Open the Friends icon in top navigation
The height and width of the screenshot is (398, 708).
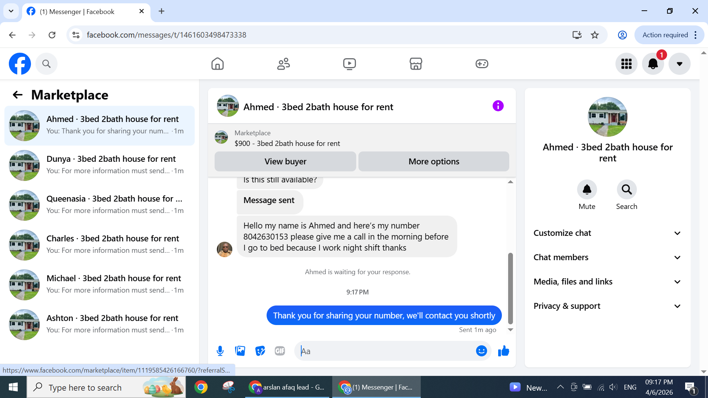(x=284, y=64)
